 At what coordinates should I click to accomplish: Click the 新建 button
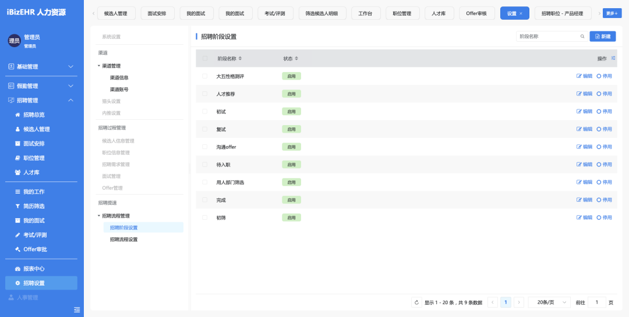pyautogui.click(x=603, y=37)
